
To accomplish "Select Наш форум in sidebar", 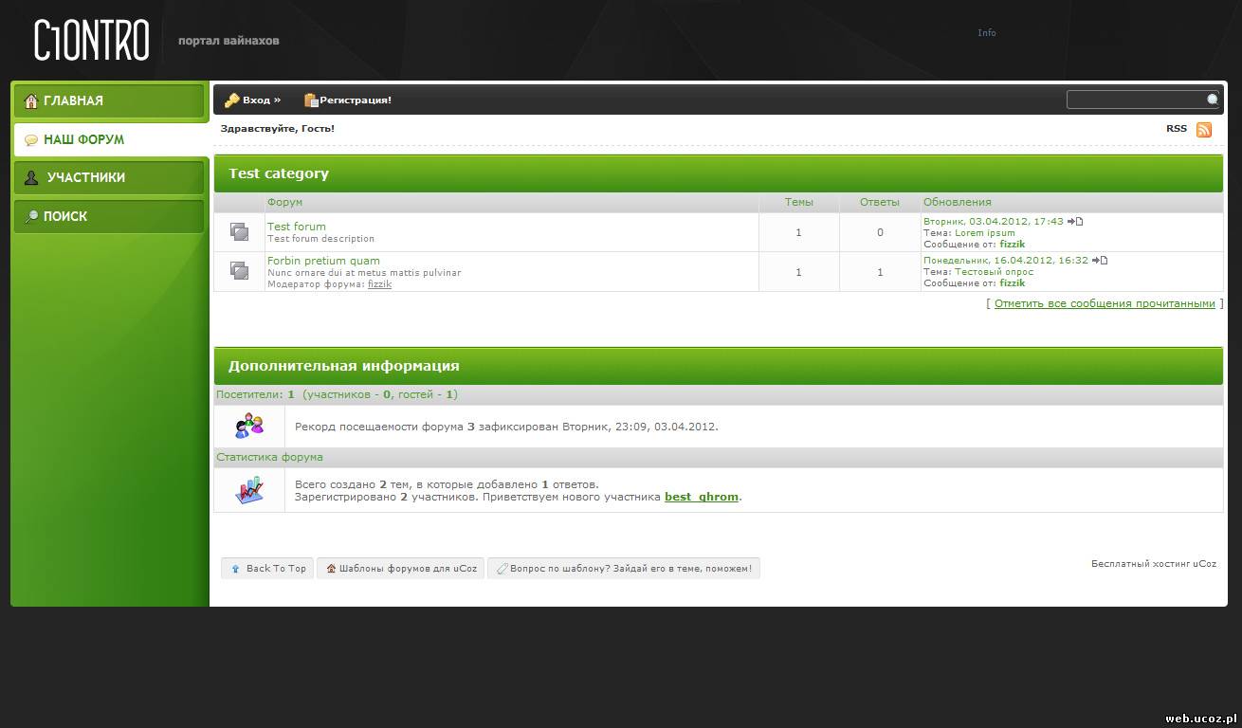I will click(109, 139).
